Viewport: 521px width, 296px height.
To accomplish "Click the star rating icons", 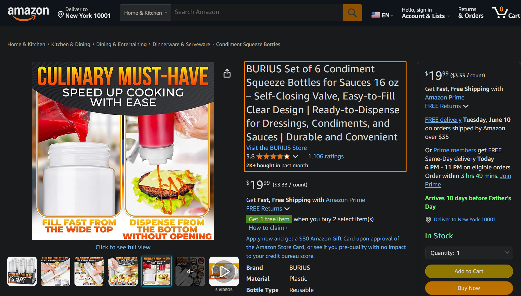I will click(273, 157).
